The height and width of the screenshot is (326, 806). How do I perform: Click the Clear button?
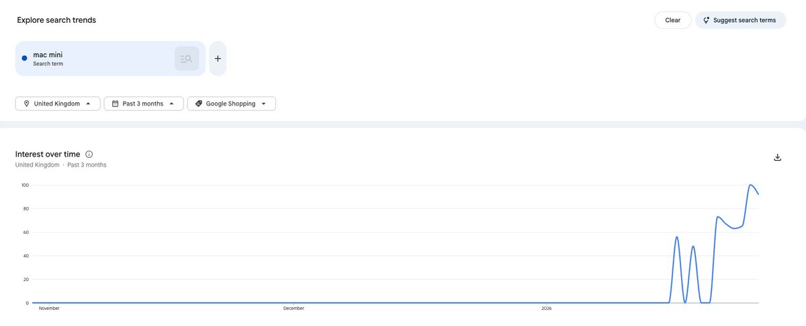672,20
